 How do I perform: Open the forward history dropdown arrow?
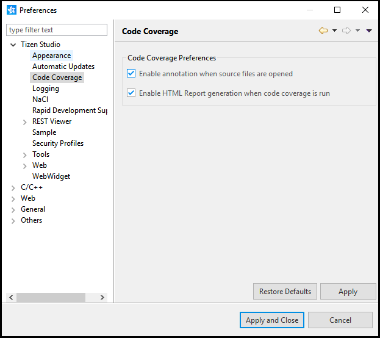358,31
